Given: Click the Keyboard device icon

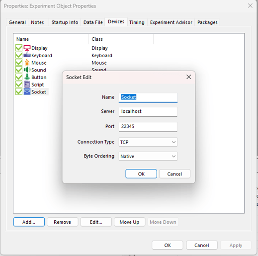Looking at the screenshot, I should (x=27, y=55).
